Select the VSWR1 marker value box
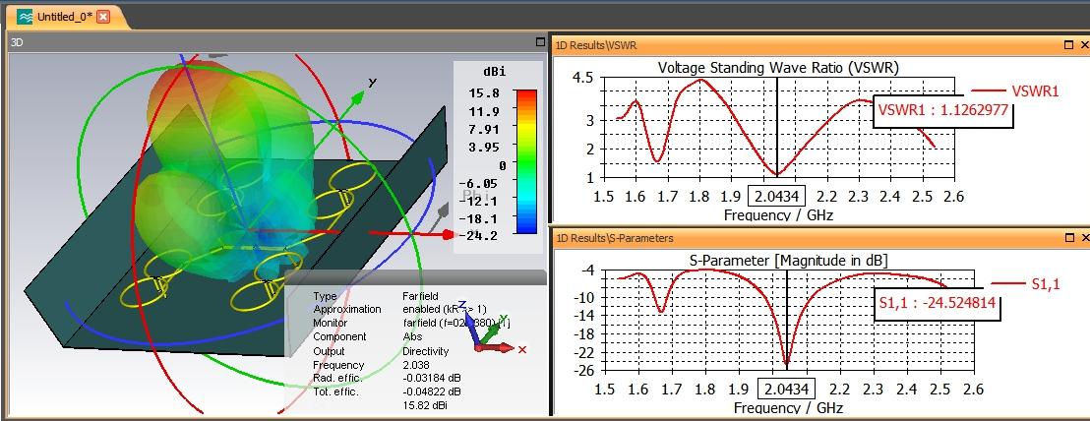 [942, 110]
